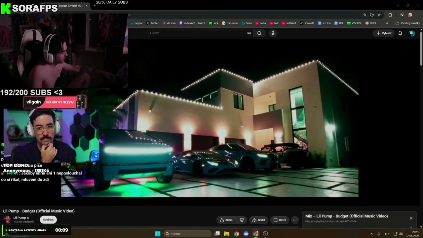
Task: Open the Lil Pump channel name
Action: (x=19, y=218)
